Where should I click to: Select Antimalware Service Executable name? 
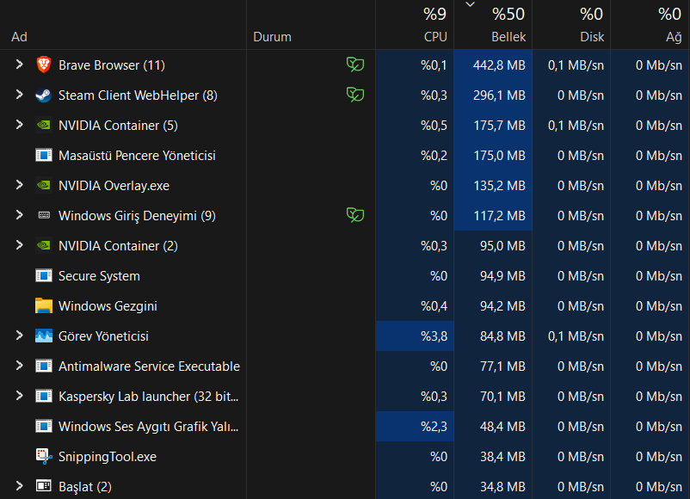tap(149, 367)
